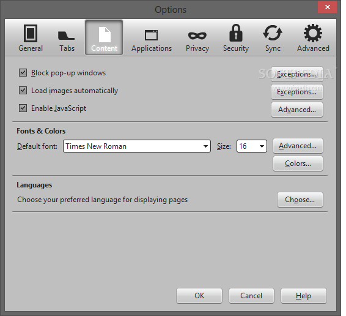The width and height of the screenshot is (346, 316).
Task: Click Choose preferred language button
Action: tap(300, 200)
